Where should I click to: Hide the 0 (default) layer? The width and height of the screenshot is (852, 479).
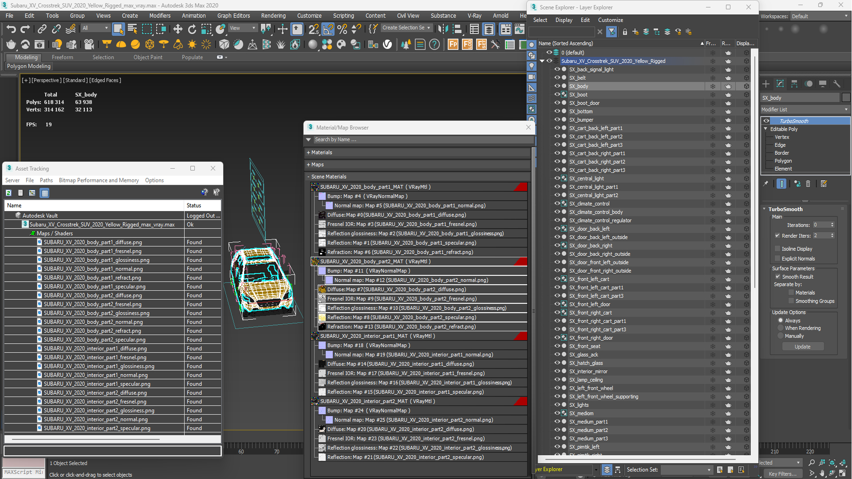(x=549, y=52)
